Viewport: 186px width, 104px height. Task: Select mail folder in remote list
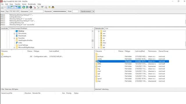99,71
